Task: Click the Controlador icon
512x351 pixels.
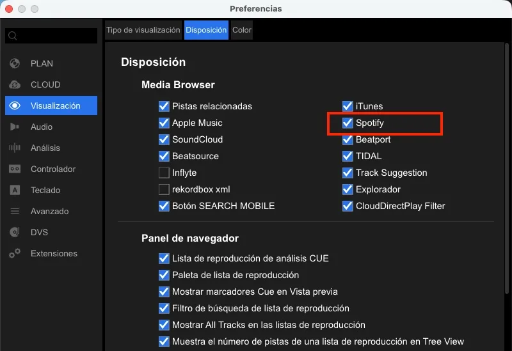Action: pos(15,169)
